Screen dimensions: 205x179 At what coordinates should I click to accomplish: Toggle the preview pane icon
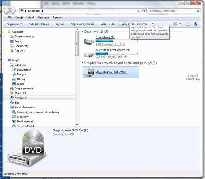[187, 24]
